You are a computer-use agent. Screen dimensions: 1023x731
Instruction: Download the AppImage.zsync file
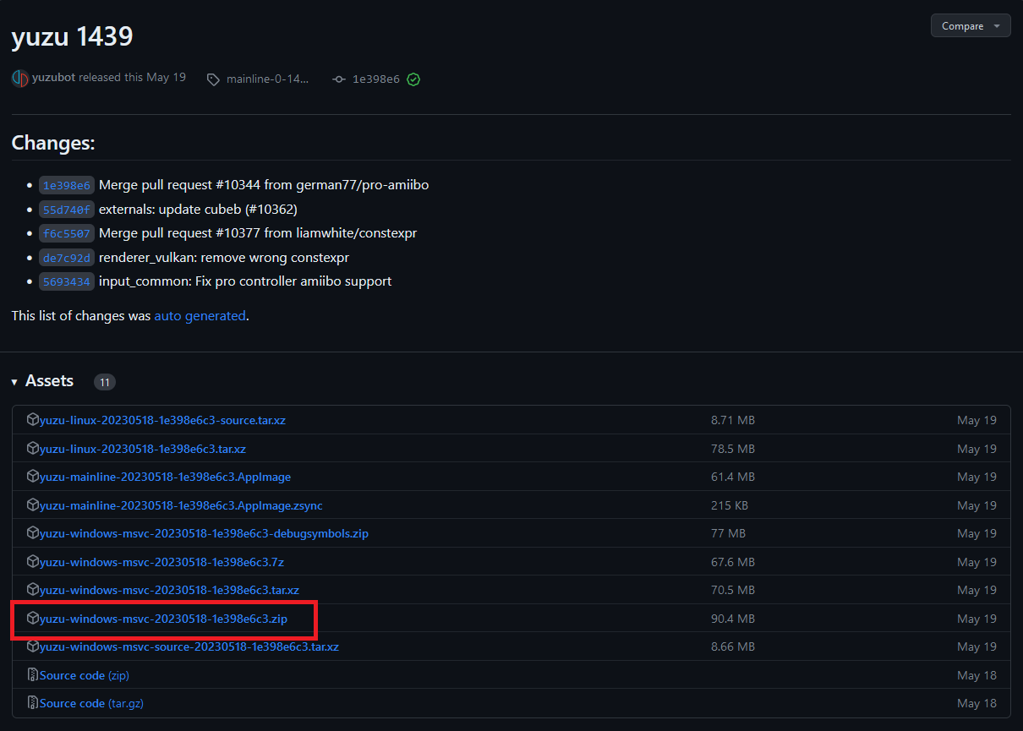pyautogui.click(x=181, y=505)
